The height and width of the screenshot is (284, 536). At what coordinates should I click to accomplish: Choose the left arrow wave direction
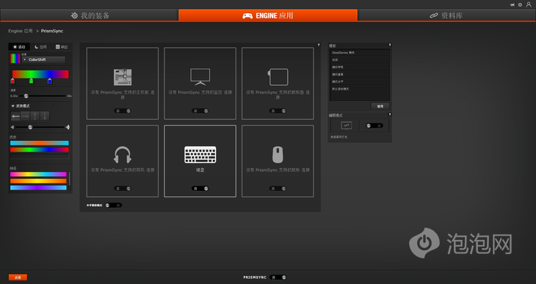(x=15, y=116)
